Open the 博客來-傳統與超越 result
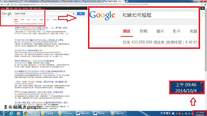 (34, 61)
